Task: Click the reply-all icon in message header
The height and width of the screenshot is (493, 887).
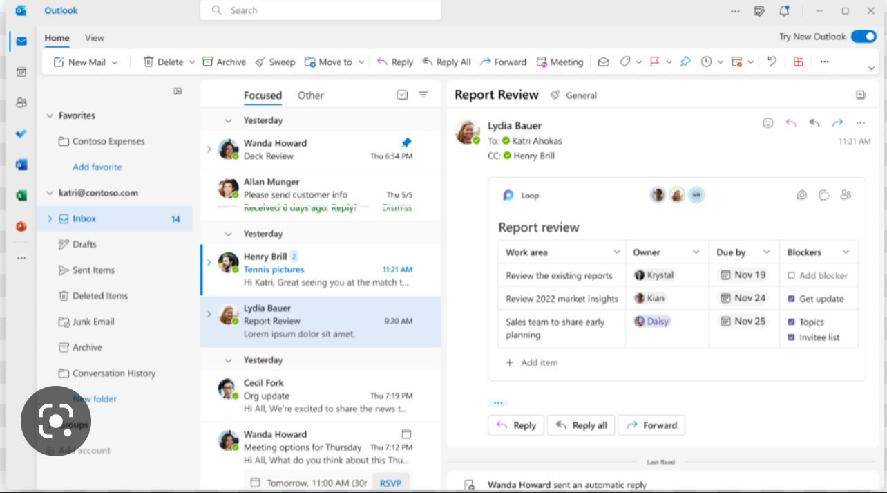Action: coord(814,122)
